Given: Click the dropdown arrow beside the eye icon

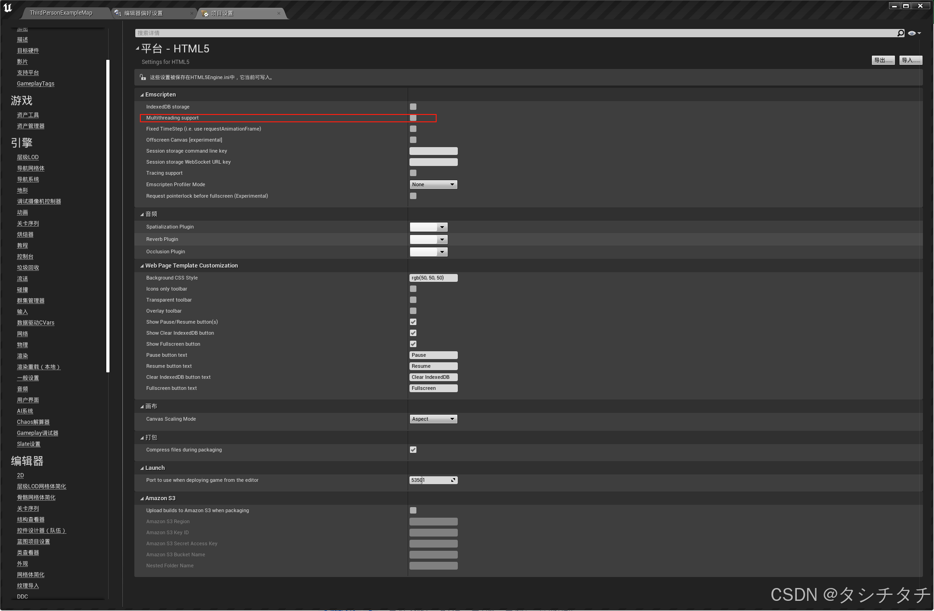Looking at the screenshot, I should [x=918, y=33].
